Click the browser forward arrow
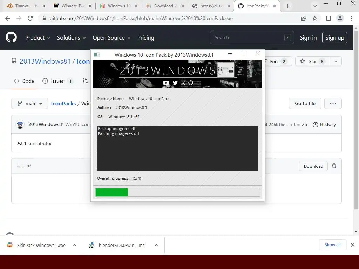Screen dimensions: 359x269 click(x=19, y=18)
